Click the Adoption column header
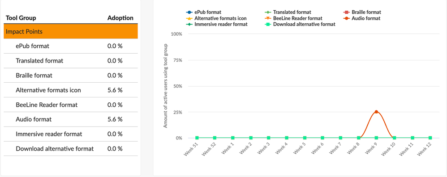 (120, 18)
